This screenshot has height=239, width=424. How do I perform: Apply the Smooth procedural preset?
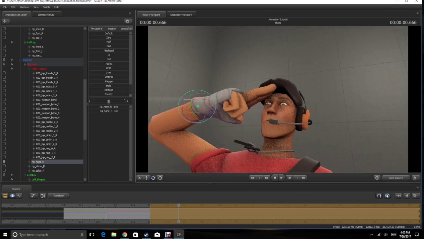click(109, 77)
